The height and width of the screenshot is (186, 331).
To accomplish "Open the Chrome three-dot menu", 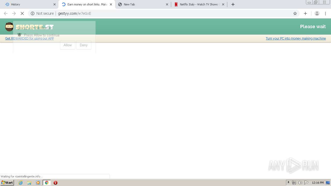I will [x=326, y=13].
